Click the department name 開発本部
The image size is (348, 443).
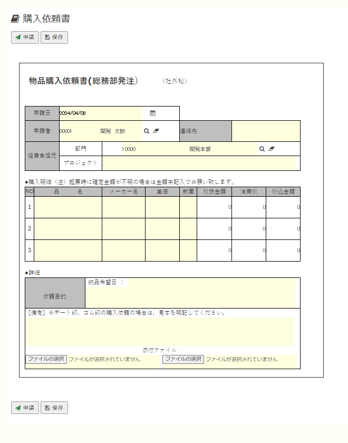coord(200,149)
